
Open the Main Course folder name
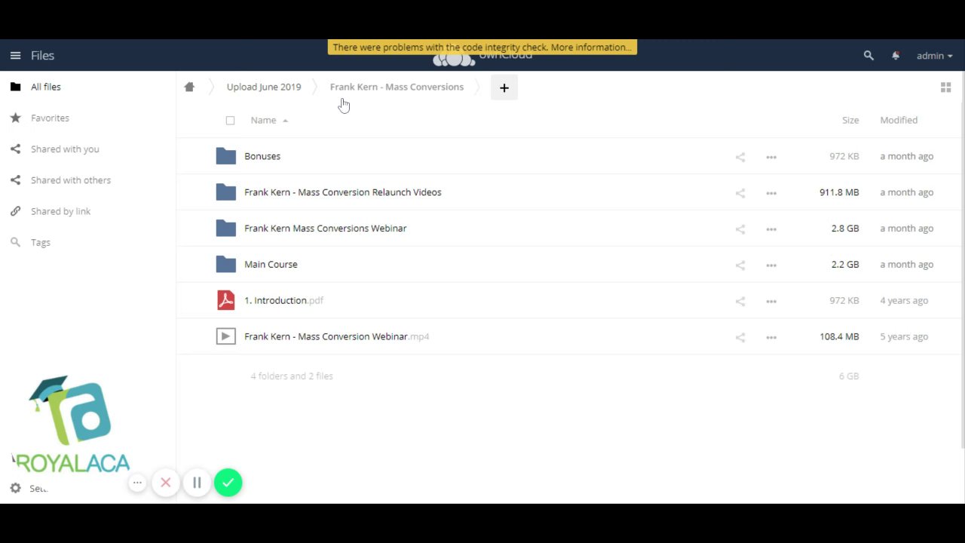[x=271, y=265]
